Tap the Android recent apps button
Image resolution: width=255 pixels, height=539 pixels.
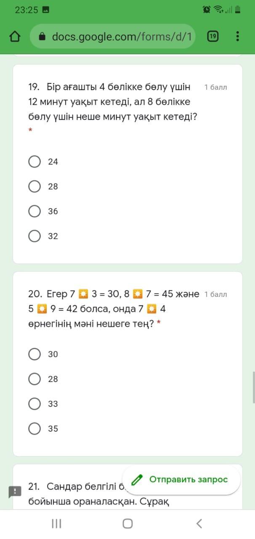point(56,523)
